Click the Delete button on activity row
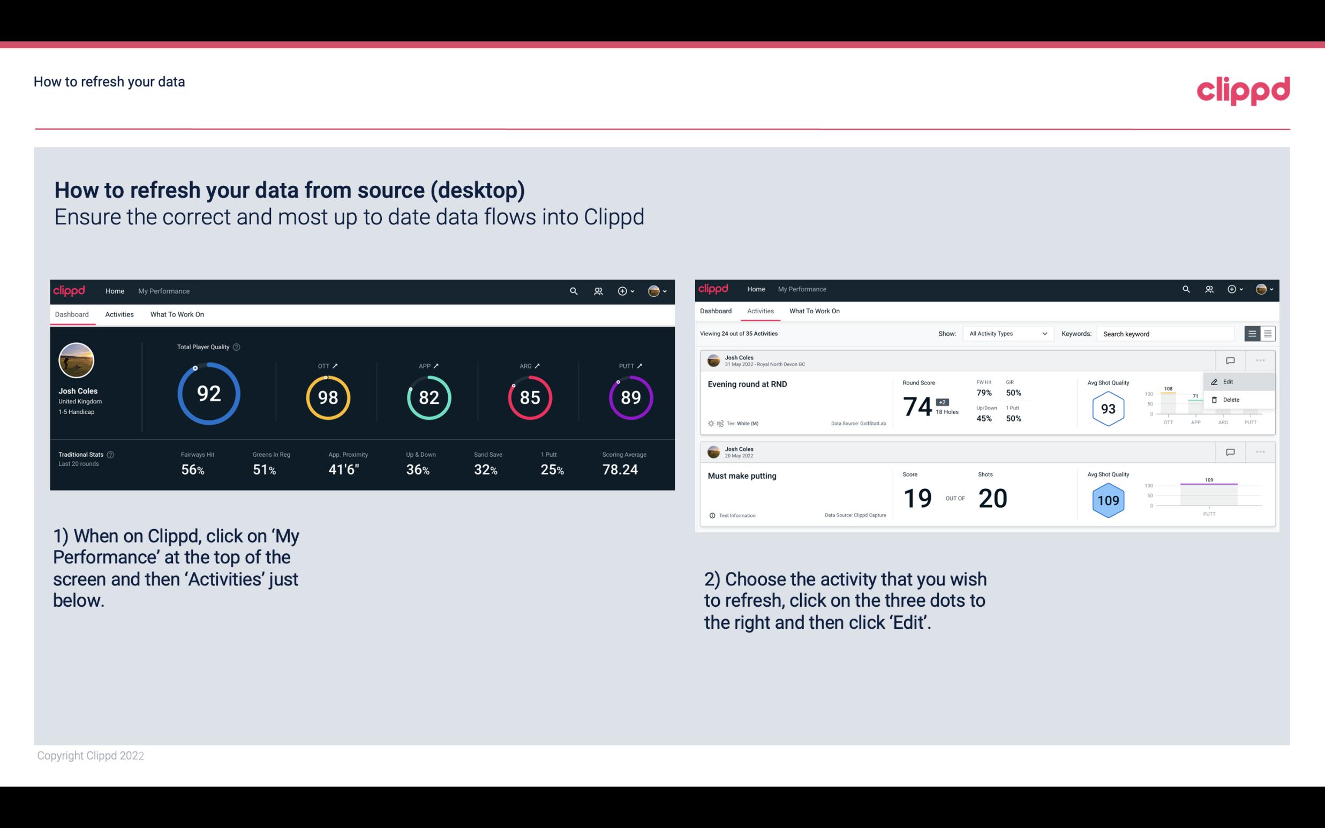Viewport: 1325px width, 828px height. pyautogui.click(x=1231, y=400)
